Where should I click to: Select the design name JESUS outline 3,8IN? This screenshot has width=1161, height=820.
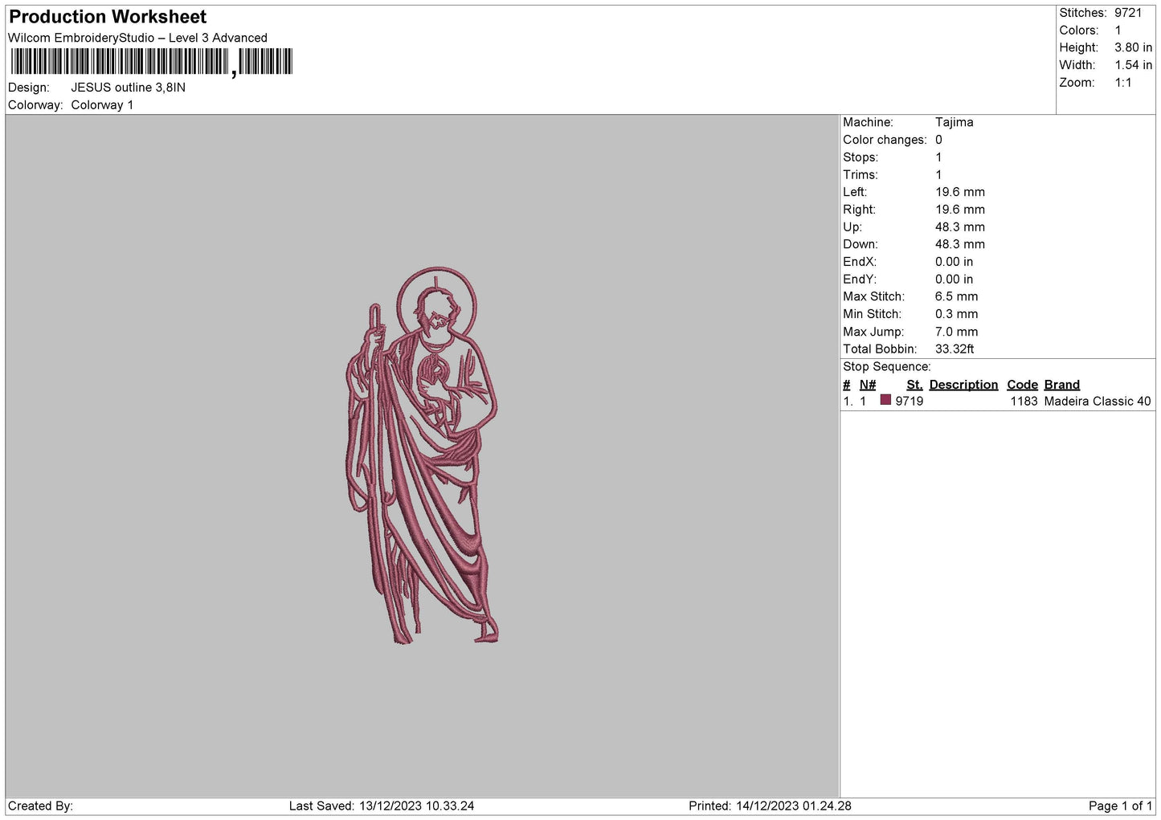129,88
